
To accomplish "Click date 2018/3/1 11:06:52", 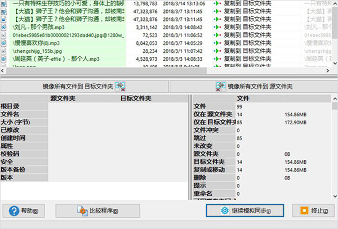I will 183,35.
